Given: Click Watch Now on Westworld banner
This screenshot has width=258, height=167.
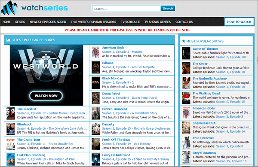Looking at the screenshot, I should point(46,96).
